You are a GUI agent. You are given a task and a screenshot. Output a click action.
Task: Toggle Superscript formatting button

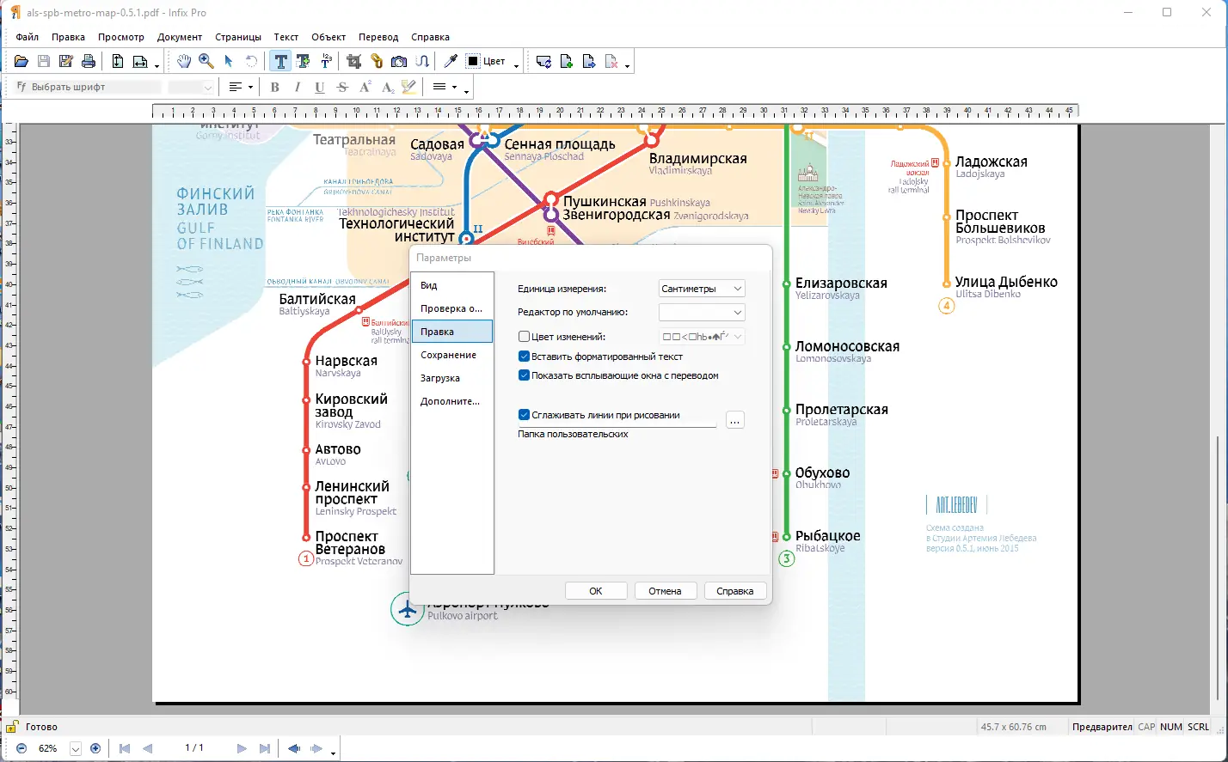pos(365,87)
